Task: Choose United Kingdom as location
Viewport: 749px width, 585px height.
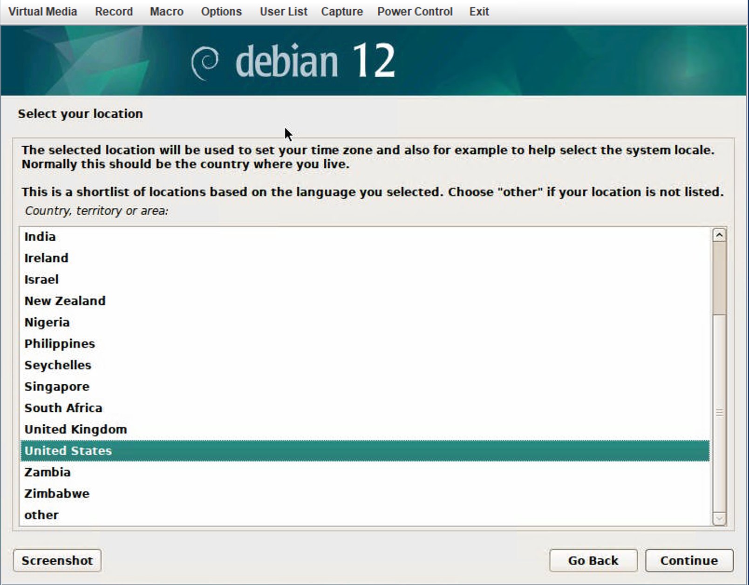Action: click(x=75, y=429)
